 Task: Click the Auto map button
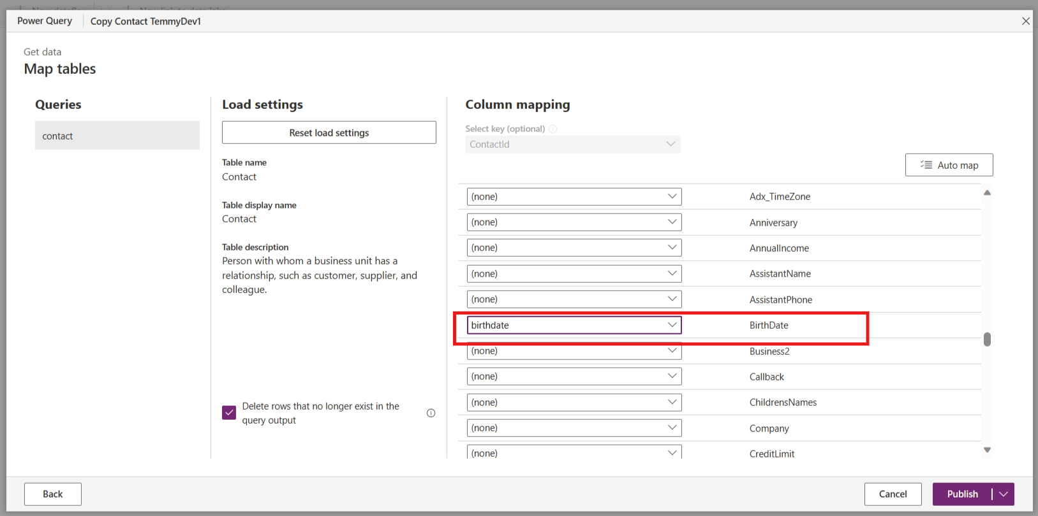[x=949, y=165]
